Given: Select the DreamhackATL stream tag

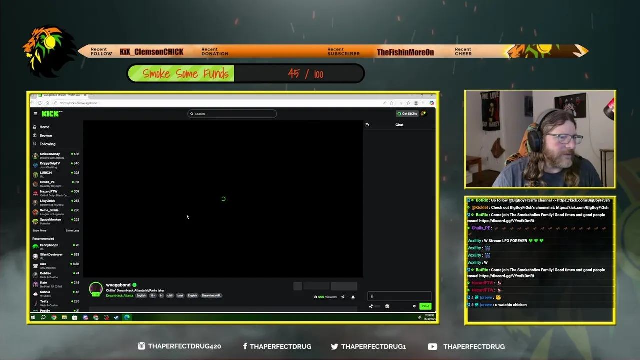Looking at the screenshot, I should (211, 295).
